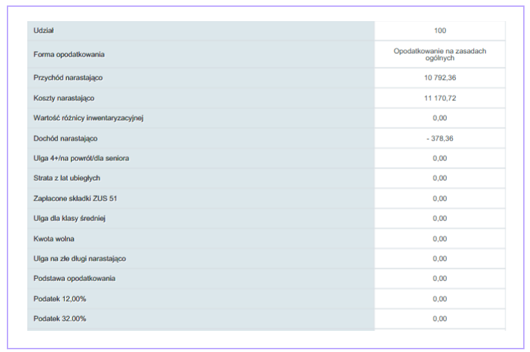
Task: Click the value 100 in Udział row
Action: click(440, 31)
